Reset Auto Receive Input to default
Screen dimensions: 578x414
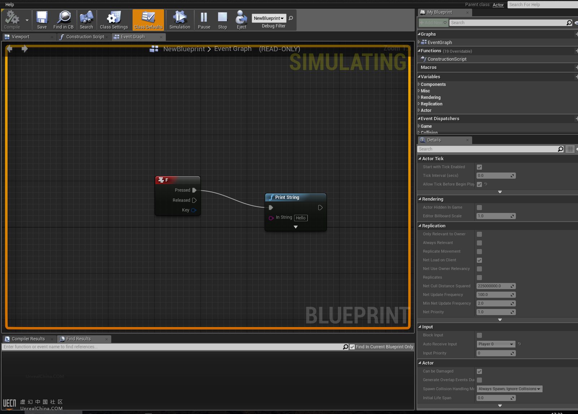pos(519,344)
